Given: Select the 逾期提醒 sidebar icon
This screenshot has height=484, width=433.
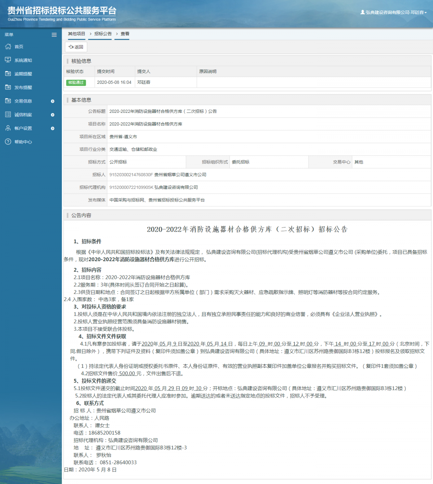Looking at the screenshot, I should [x=8, y=74].
